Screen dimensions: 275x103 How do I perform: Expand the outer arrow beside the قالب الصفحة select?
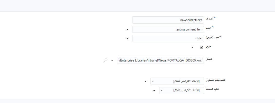pyautogui.click(x=154, y=91)
